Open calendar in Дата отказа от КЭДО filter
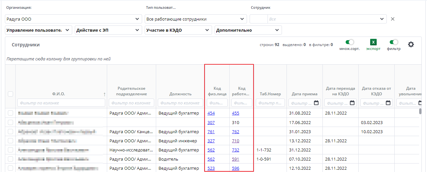Viewport: 427px width, 172px height. coord(388,103)
